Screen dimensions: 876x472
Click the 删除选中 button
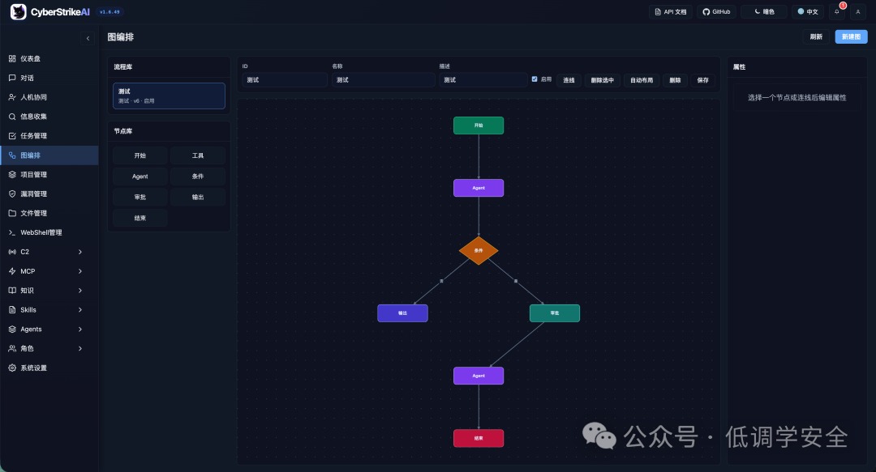[602, 80]
